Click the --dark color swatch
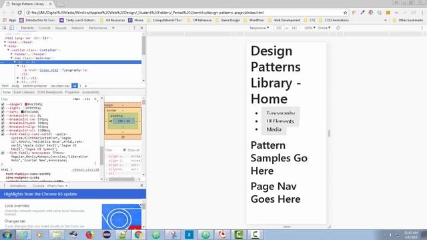The height and width of the screenshot is (240, 427). [22, 111]
